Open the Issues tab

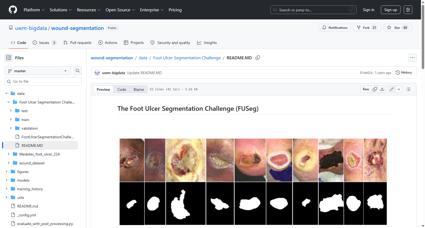44,43
